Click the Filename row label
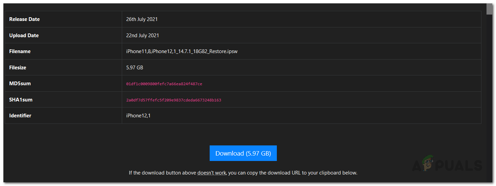This screenshot has width=496, height=186. click(20, 51)
